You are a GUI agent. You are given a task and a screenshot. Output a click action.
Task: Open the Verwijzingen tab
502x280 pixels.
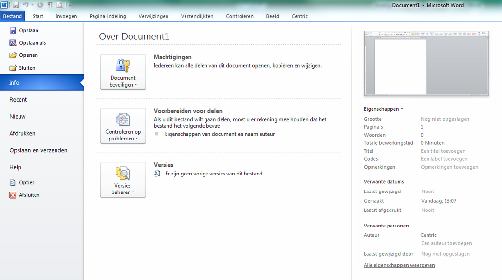pyautogui.click(x=153, y=16)
